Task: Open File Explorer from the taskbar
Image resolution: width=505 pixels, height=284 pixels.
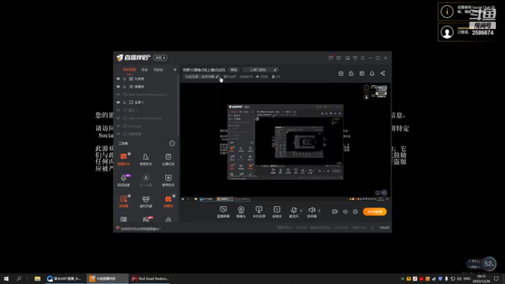Action: (x=37, y=278)
